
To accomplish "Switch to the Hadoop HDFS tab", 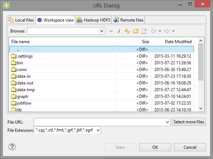I will (93, 20).
